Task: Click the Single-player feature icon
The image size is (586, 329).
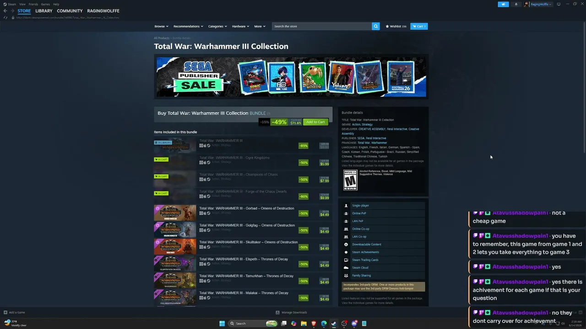Action: click(x=346, y=206)
